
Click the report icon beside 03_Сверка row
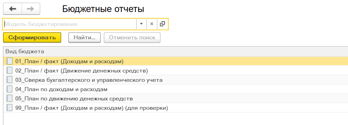(10, 79)
